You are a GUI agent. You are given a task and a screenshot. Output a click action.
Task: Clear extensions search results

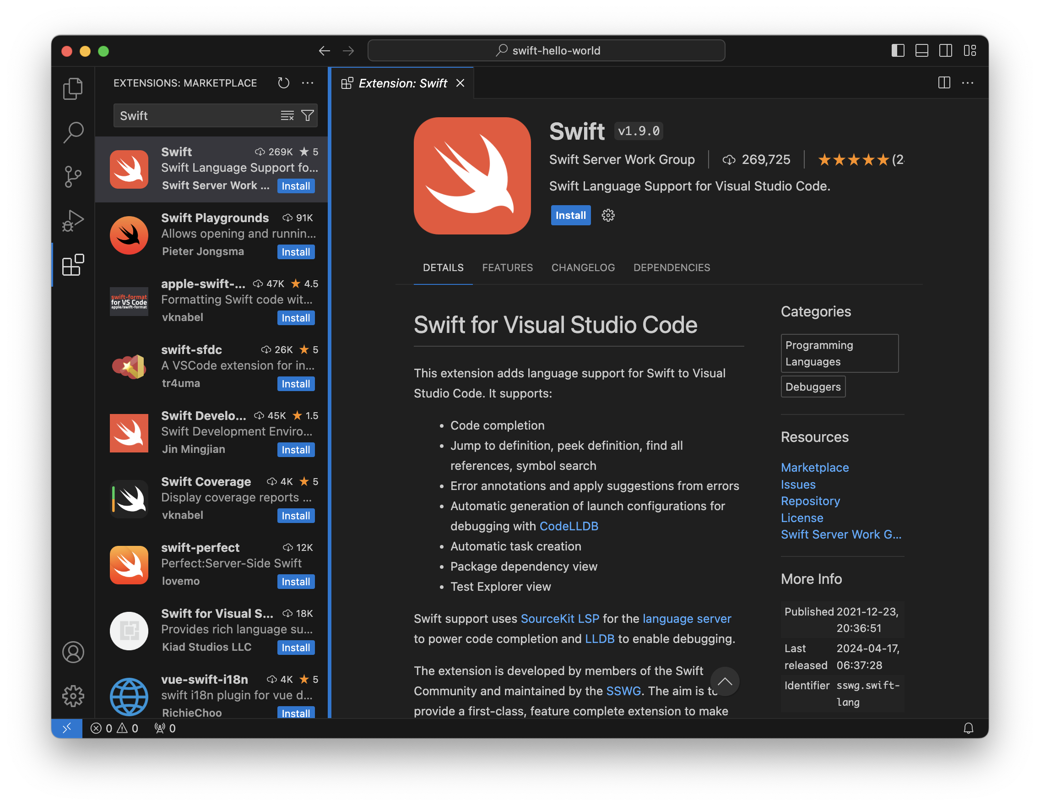pyautogui.click(x=287, y=116)
